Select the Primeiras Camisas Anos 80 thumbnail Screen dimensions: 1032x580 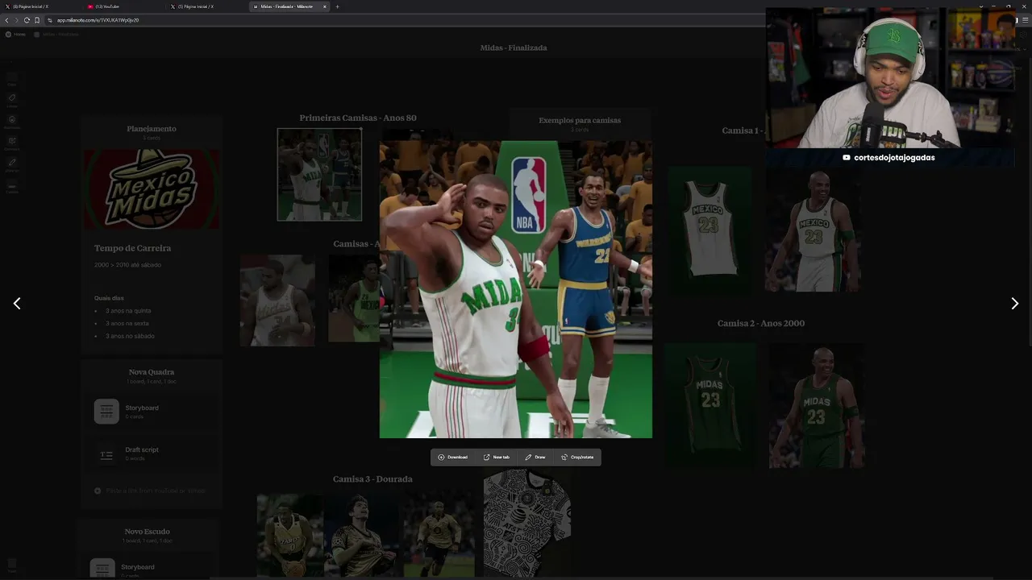pyautogui.click(x=319, y=174)
